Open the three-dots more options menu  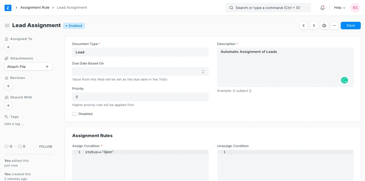(x=334, y=25)
